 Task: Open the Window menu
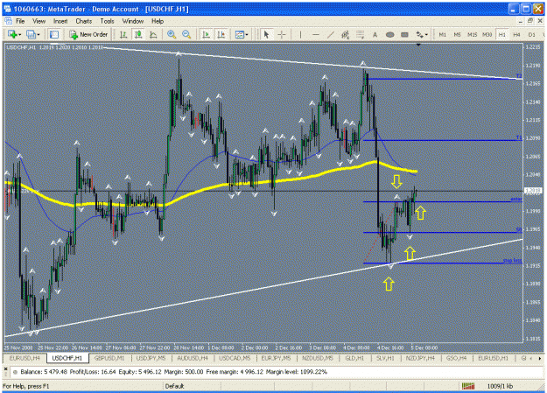point(133,21)
